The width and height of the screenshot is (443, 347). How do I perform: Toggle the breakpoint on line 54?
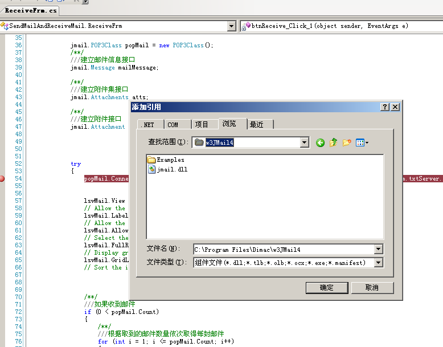pyautogui.click(x=3, y=179)
